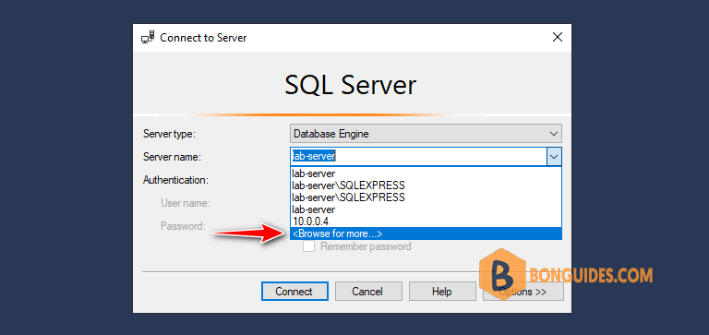The width and height of the screenshot is (709, 335).
Task: Click the Connect to Server title icon
Action: 148,37
